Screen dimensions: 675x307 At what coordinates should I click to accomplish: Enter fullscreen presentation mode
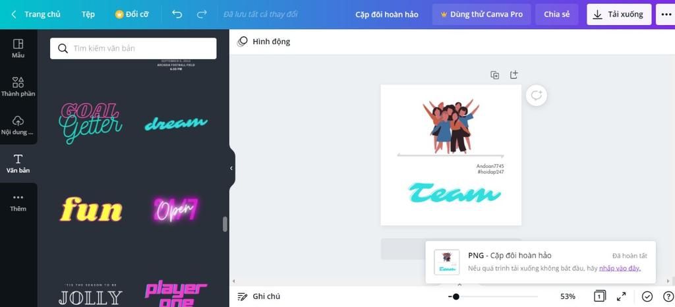tap(621, 296)
